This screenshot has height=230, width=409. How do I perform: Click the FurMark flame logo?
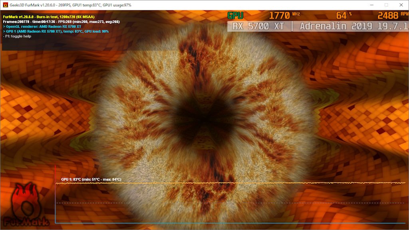point(26,204)
